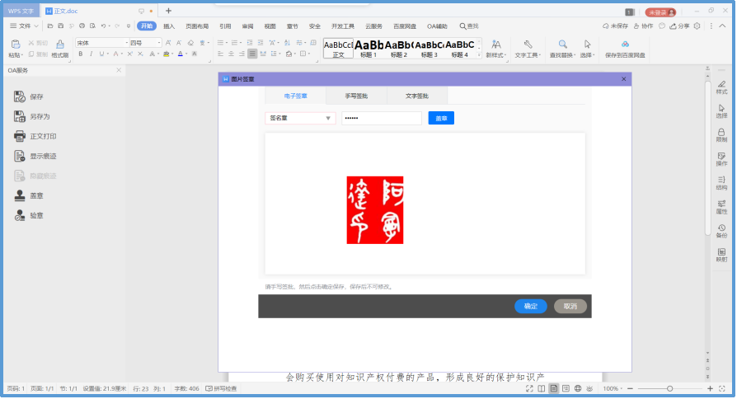The height and width of the screenshot is (399, 737).
Task: Toggle left paragraph alignment
Action: click(220, 54)
